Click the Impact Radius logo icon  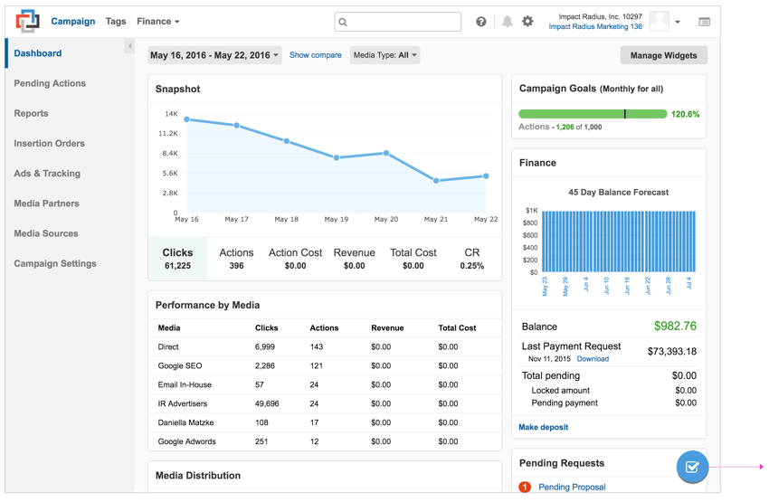(x=27, y=21)
